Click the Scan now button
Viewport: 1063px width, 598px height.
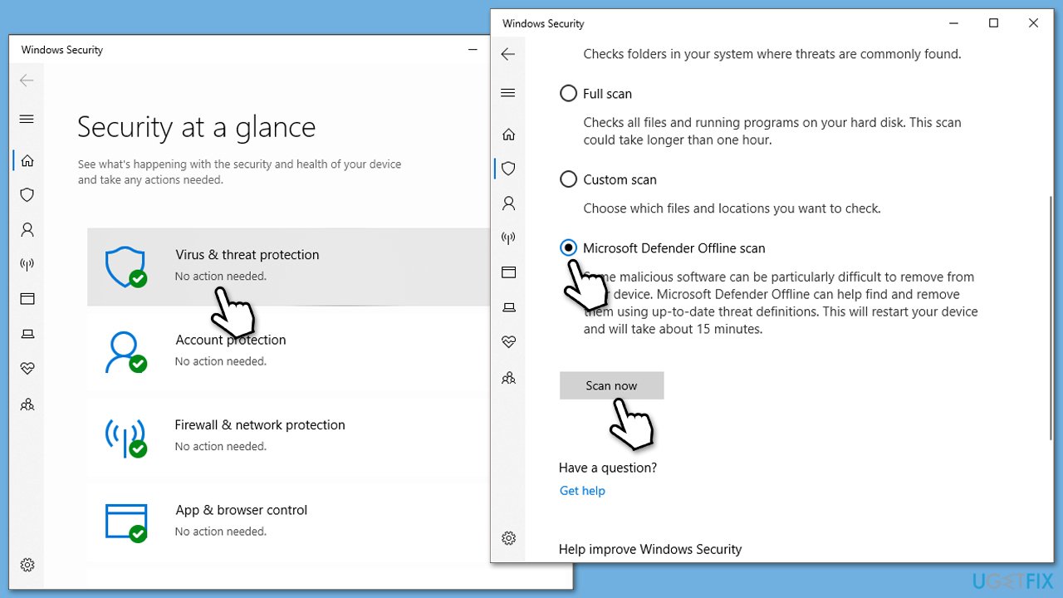611,385
